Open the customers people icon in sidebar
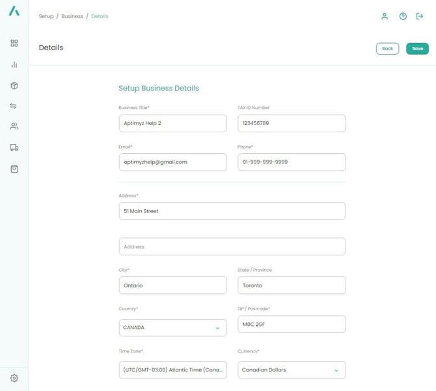This screenshot has width=436, height=391. tap(14, 126)
